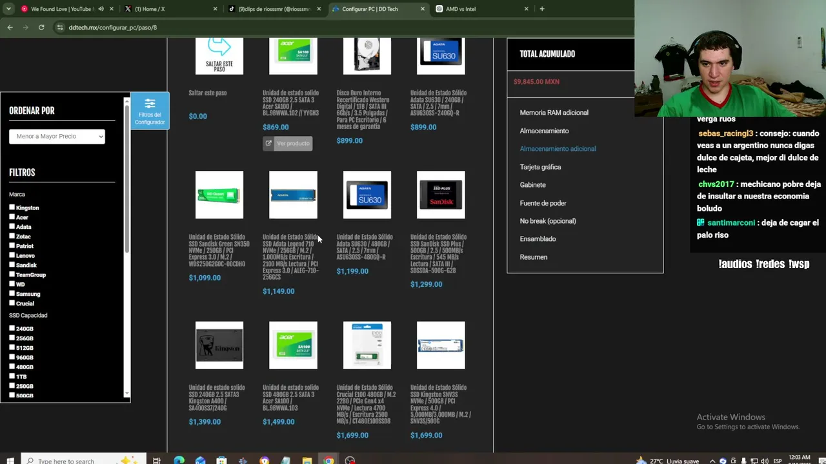Open the Filtros del Configurador panel toggle
Viewport: 826px width, 464px height.
(150, 111)
